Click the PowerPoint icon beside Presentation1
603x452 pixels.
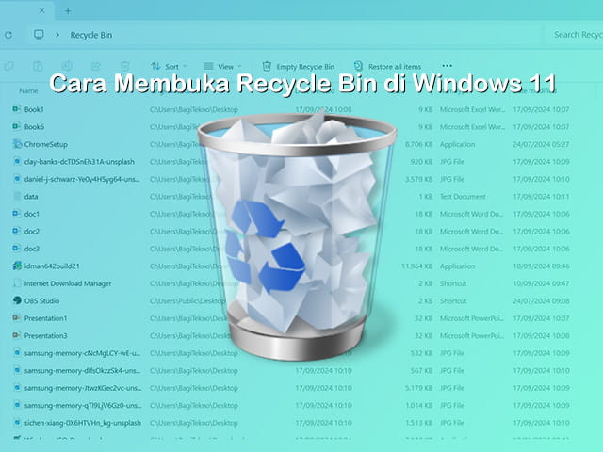click(17, 318)
